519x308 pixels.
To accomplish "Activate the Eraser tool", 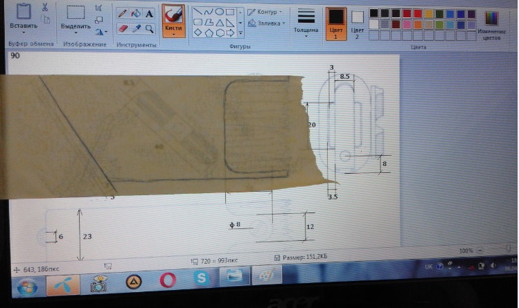I will click(x=123, y=29).
